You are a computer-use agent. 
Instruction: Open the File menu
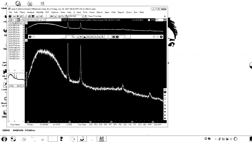[10, 12]
